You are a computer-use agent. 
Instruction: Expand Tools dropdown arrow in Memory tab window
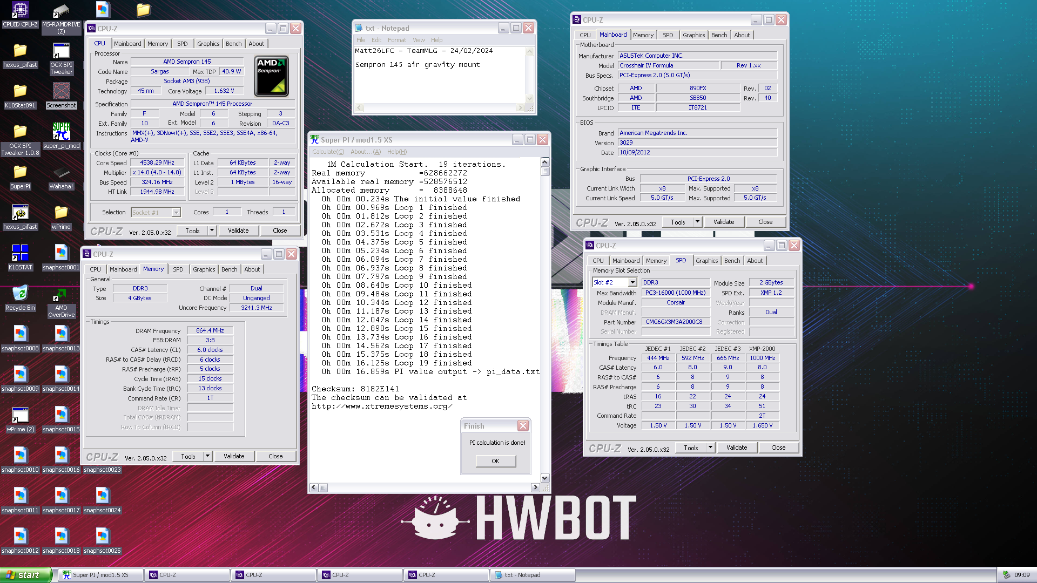coord(207,456)
